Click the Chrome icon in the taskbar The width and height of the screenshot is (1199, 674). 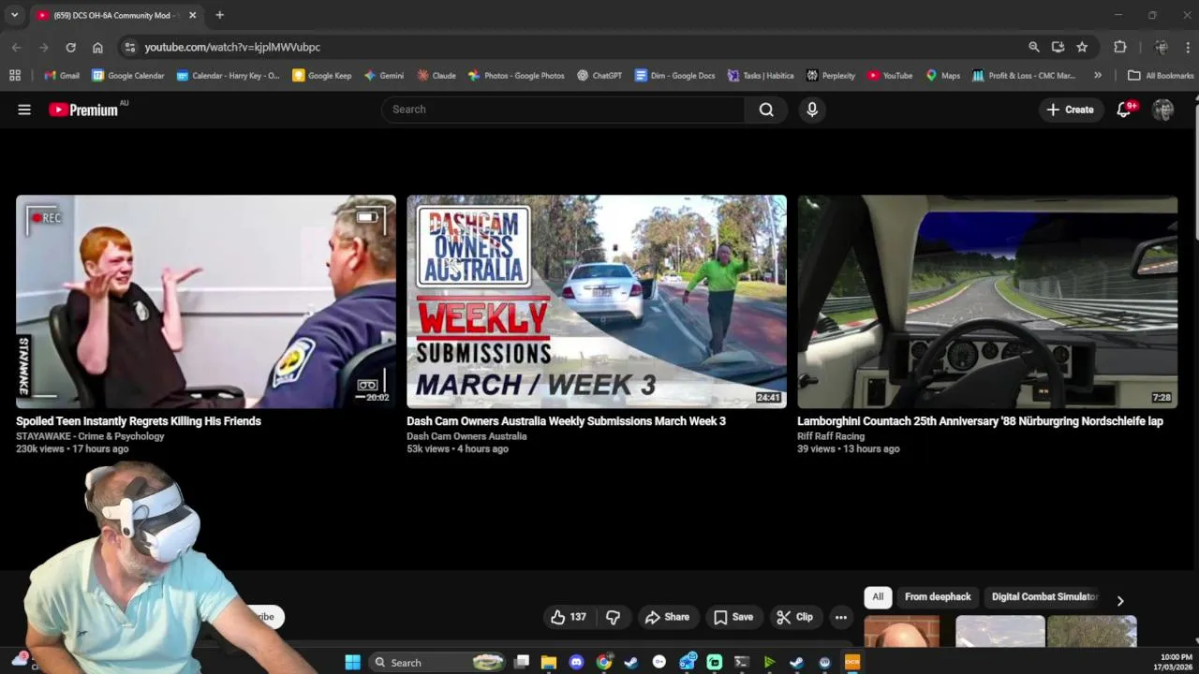pyautogui.click(x=604, y=662)
